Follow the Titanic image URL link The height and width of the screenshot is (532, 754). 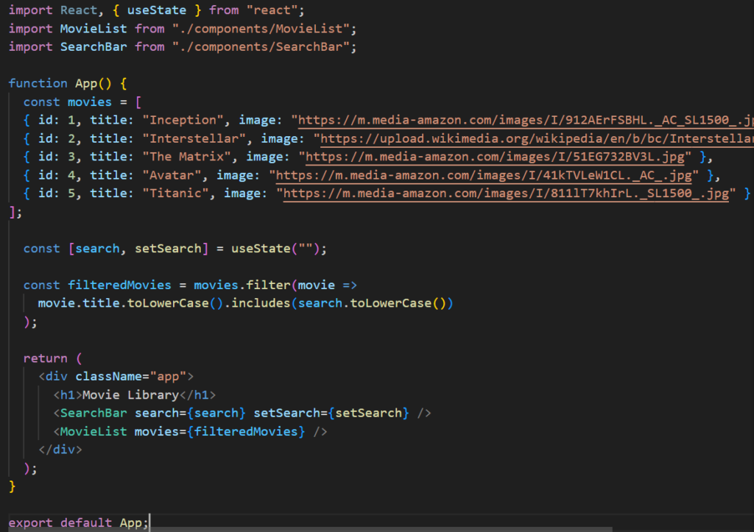(507, 194)
